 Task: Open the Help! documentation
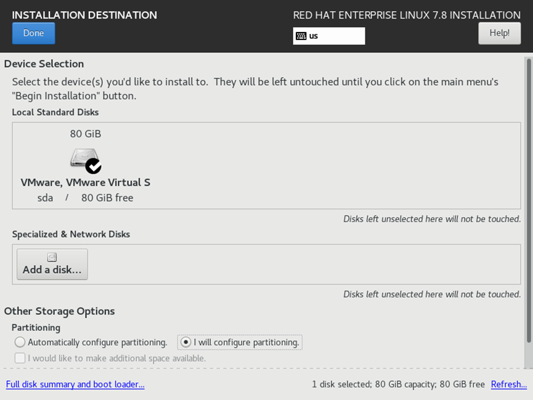499,33
